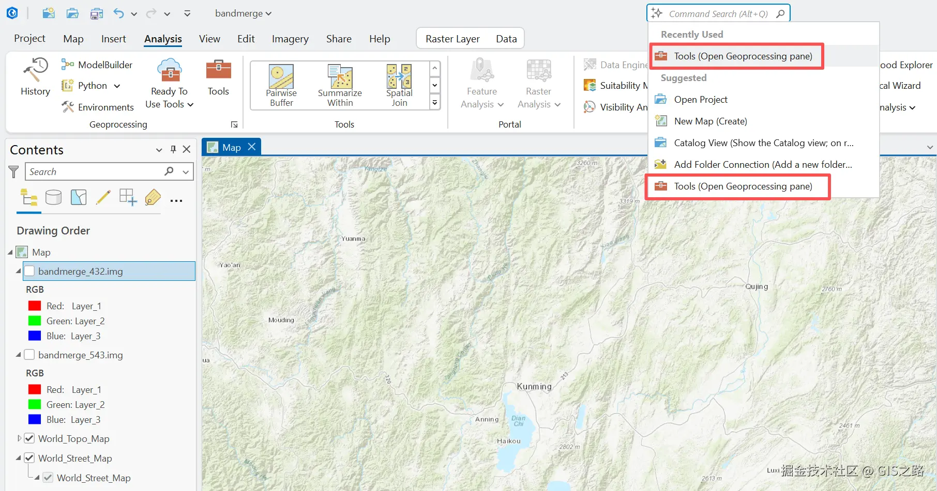937x491 pixels.
Task: Switch Contents to List By Data Source
Action: pos(54,197)
